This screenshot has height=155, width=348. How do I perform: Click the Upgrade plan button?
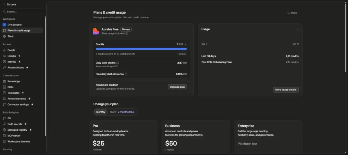tap(177, 87)
